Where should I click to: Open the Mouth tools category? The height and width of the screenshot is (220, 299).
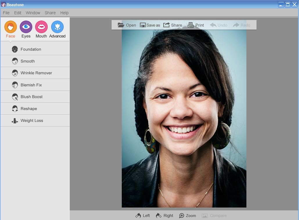click(x=41, y=27)
